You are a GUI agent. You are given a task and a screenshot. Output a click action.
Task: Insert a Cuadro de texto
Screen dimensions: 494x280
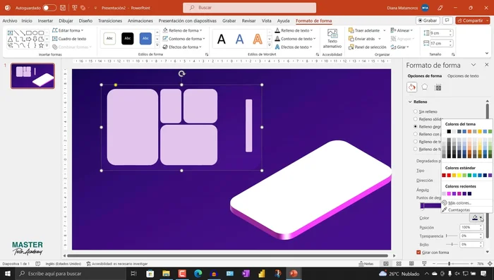[x=69, y=39]
